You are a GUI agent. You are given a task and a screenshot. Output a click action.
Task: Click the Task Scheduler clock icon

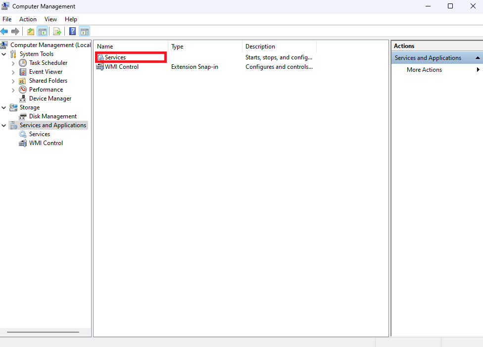[x=22, y=63]
